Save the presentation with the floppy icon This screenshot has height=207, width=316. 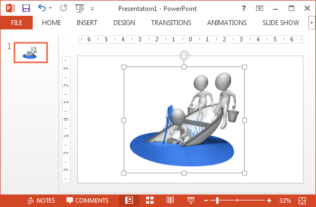point(26,9)
